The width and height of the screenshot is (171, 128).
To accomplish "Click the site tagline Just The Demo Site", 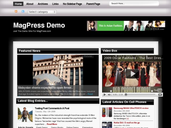I will [32, 31].
